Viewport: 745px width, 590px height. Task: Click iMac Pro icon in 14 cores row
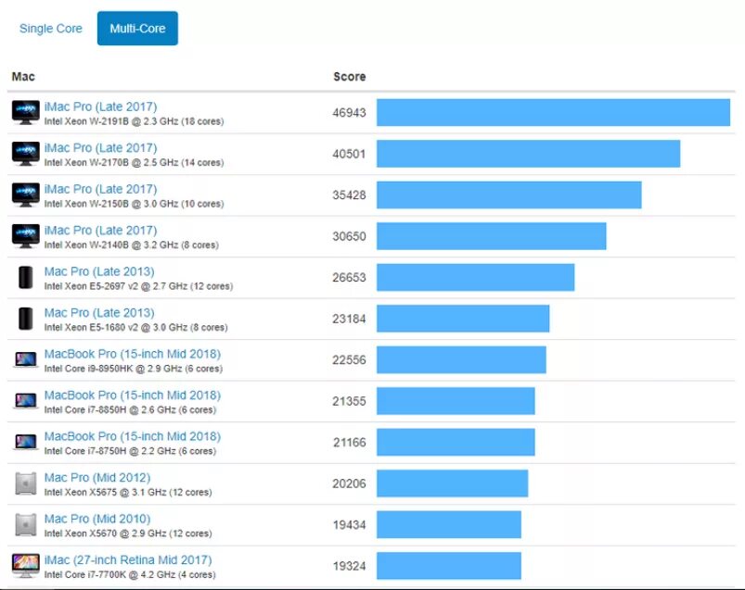26,154
